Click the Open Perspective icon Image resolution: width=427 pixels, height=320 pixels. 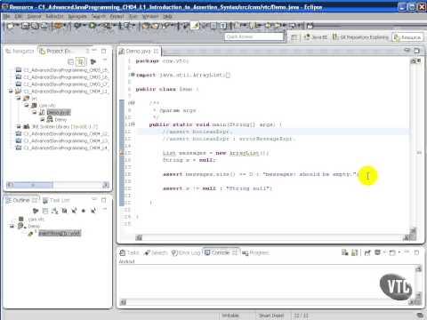(294, 37)
